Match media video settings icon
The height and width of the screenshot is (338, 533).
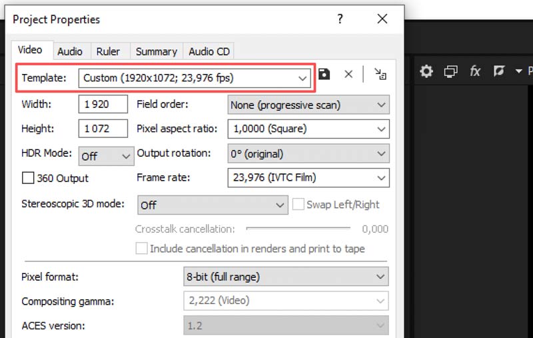[380, 74]
